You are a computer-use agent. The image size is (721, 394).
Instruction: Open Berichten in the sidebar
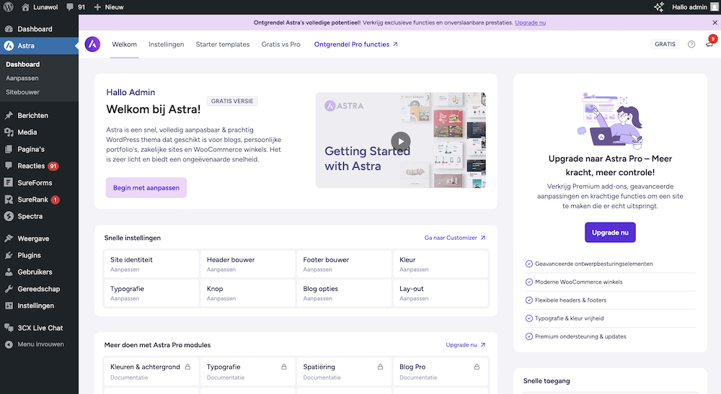39,115
